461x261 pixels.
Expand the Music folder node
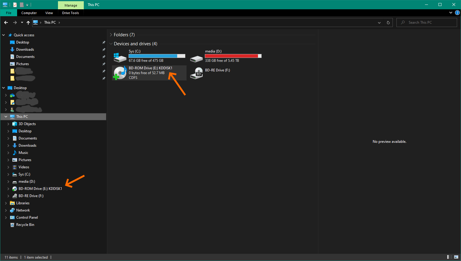coord(8,153)
